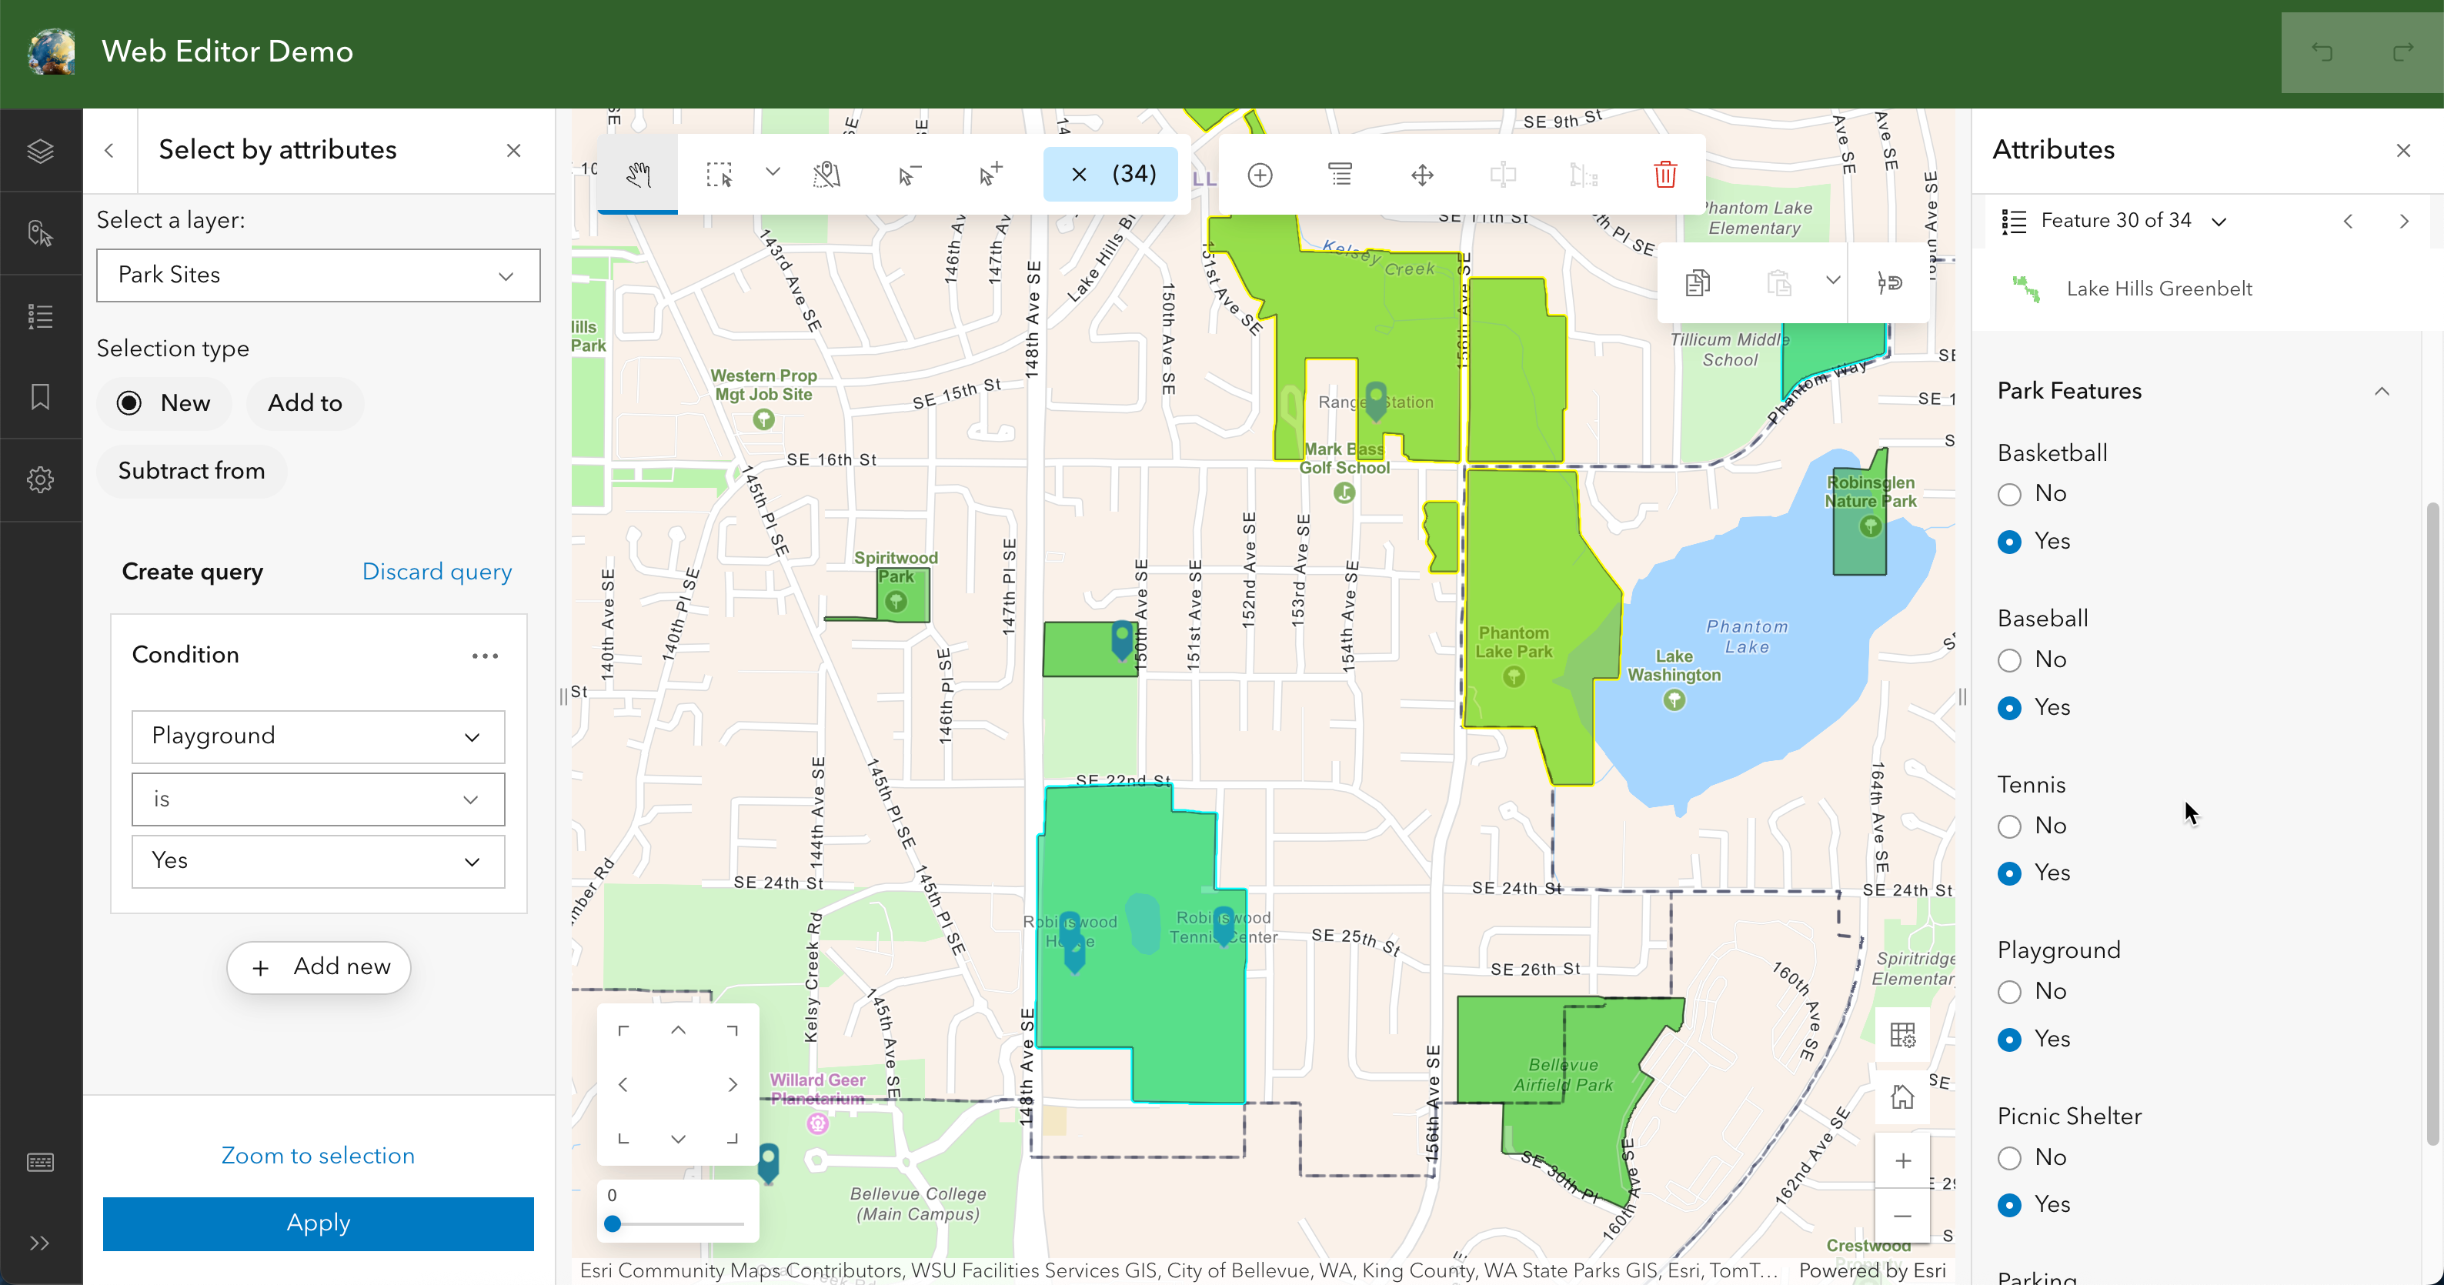Image resolution: width=2444 pixels, height=1285 pixels.
Task: Expand the left sidebar with double chevron
Action: click(x=40, y=1243)
